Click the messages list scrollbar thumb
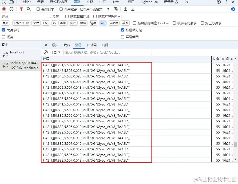 point(235,144)
